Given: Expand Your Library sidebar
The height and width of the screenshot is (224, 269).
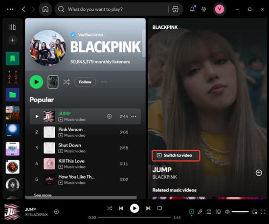Looking at the screenshot, I should coord(13,27).
